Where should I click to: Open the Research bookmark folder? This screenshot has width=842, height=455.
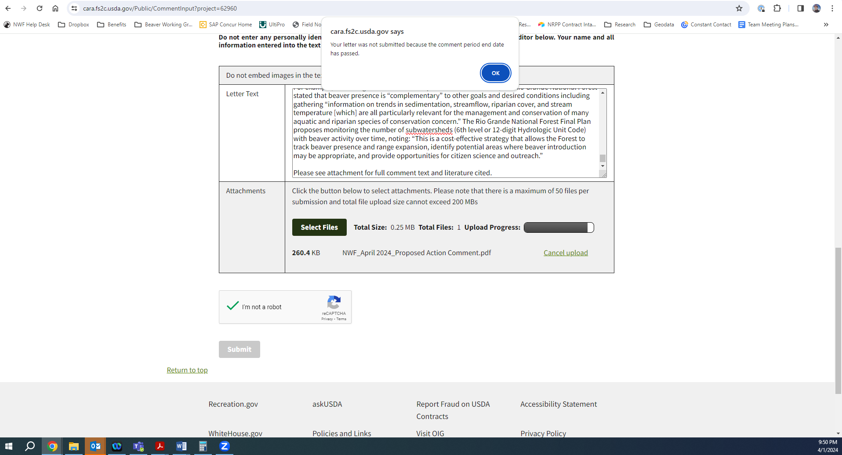pyautogui.click(x=620, y=25)
